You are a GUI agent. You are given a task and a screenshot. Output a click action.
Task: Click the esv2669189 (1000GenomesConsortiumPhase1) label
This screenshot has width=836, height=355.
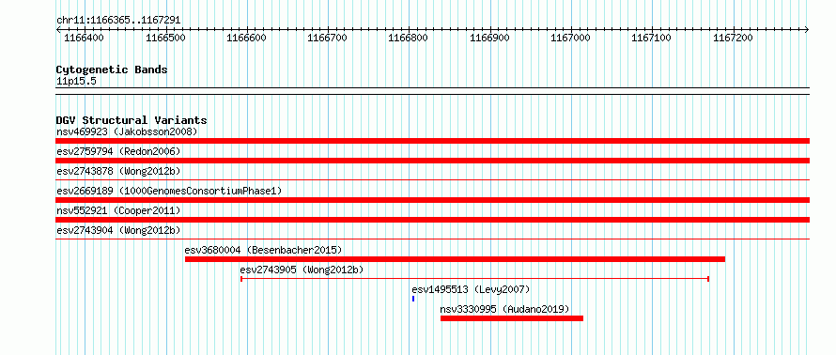point(169,191)
